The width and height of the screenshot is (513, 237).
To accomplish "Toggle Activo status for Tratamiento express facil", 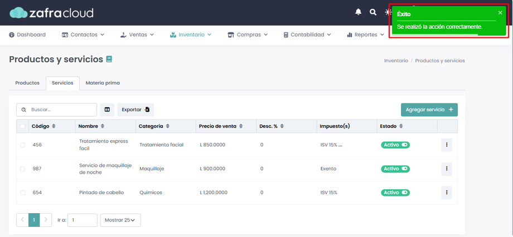I will pos(395,145).
